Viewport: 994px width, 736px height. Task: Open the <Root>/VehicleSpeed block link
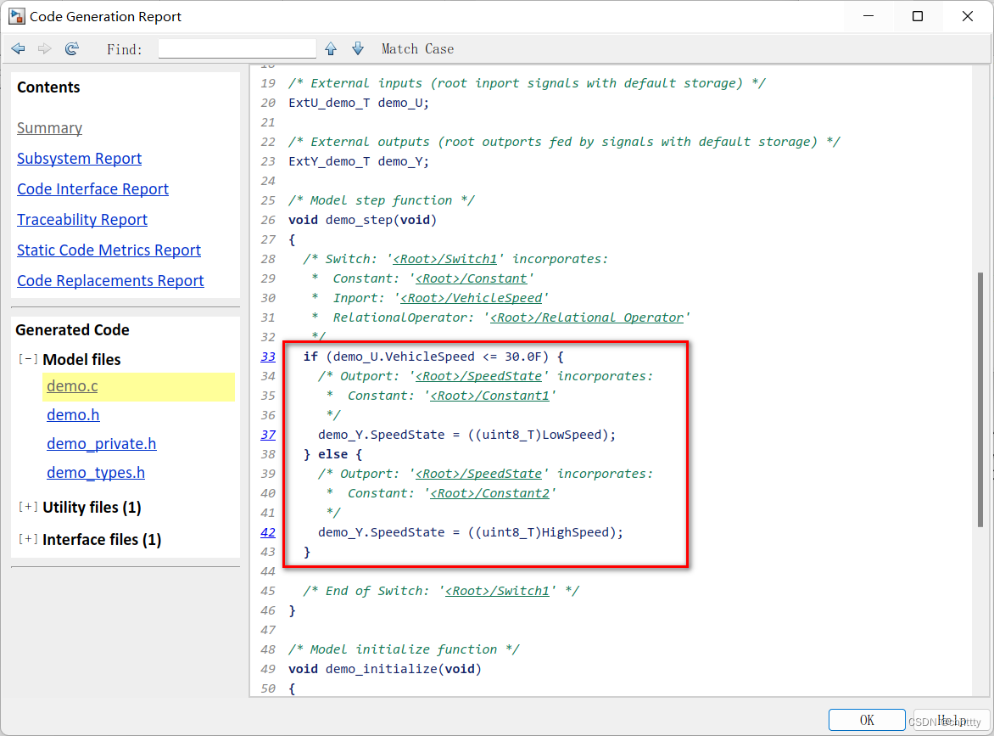pyautogui.click(x=472, y=298)
